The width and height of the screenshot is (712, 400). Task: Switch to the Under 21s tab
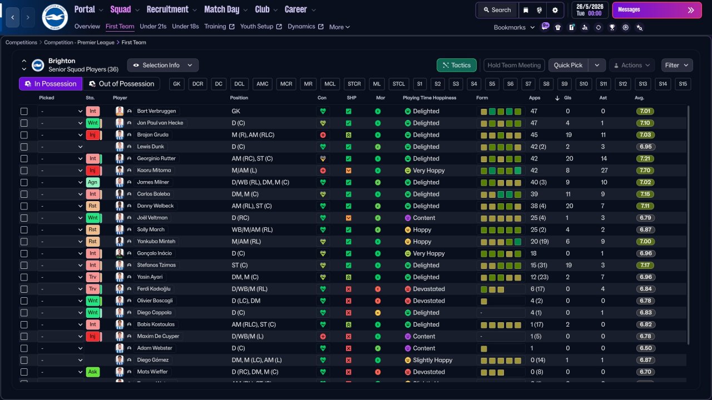(153, 26)
